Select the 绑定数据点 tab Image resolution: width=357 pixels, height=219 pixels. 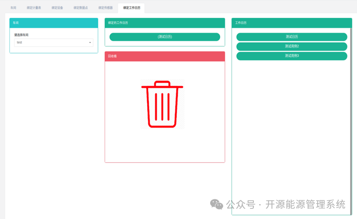point(81,8)
